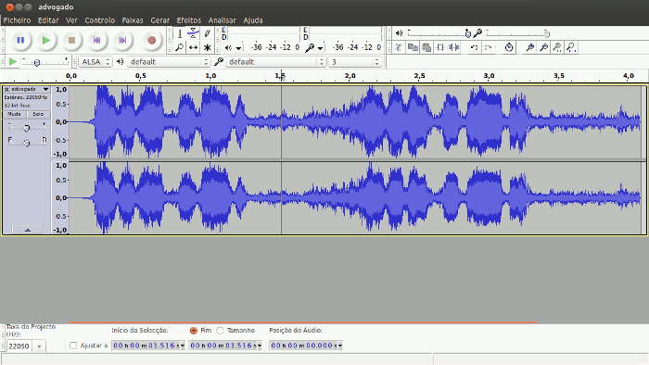Enable the 'Ajustar a' checkbox
Viewport: 649px width, 365px height.
coord(73,346)
